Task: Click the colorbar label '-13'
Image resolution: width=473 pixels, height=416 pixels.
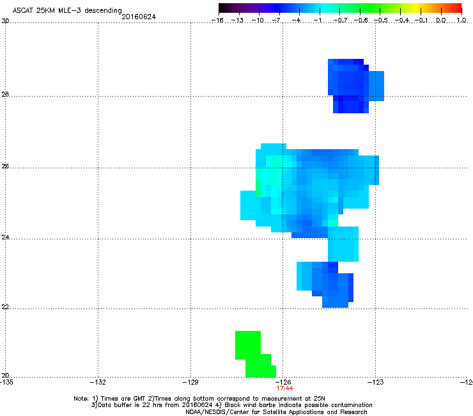Action: (x=237, y=20)
